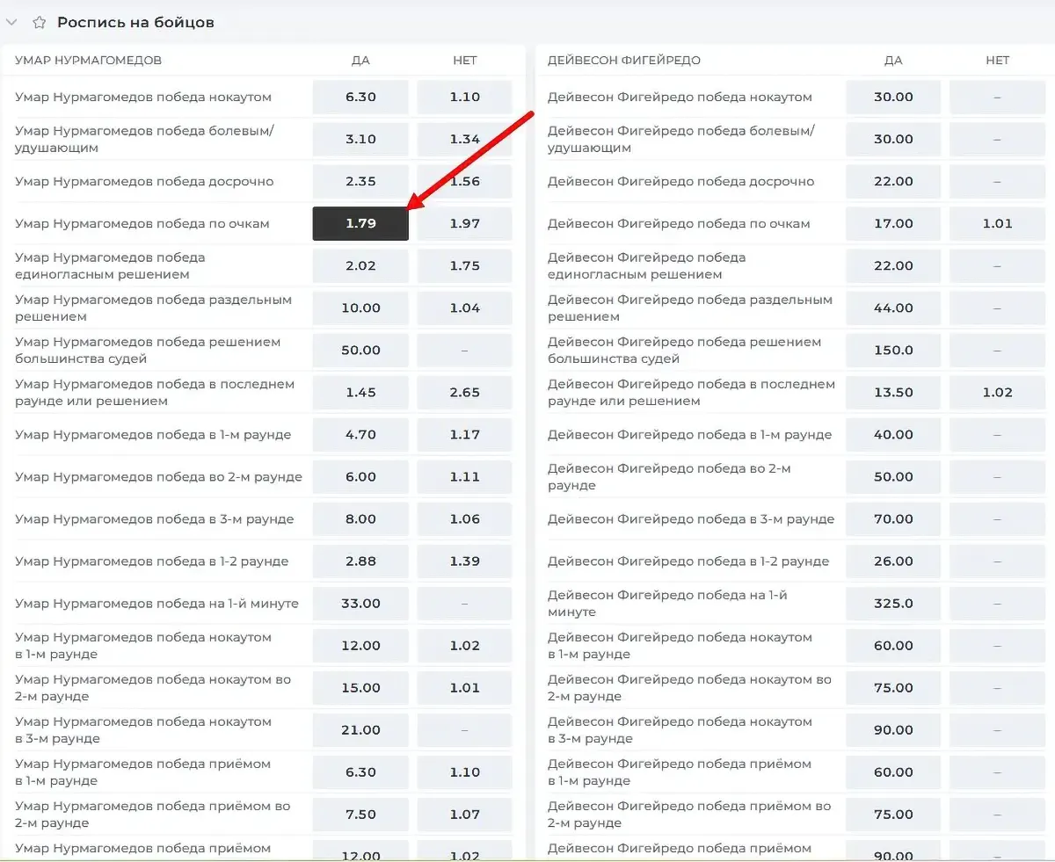
Task: Select ДА 10.00 Умар победа раздельным решением
Action: point(360,308)
